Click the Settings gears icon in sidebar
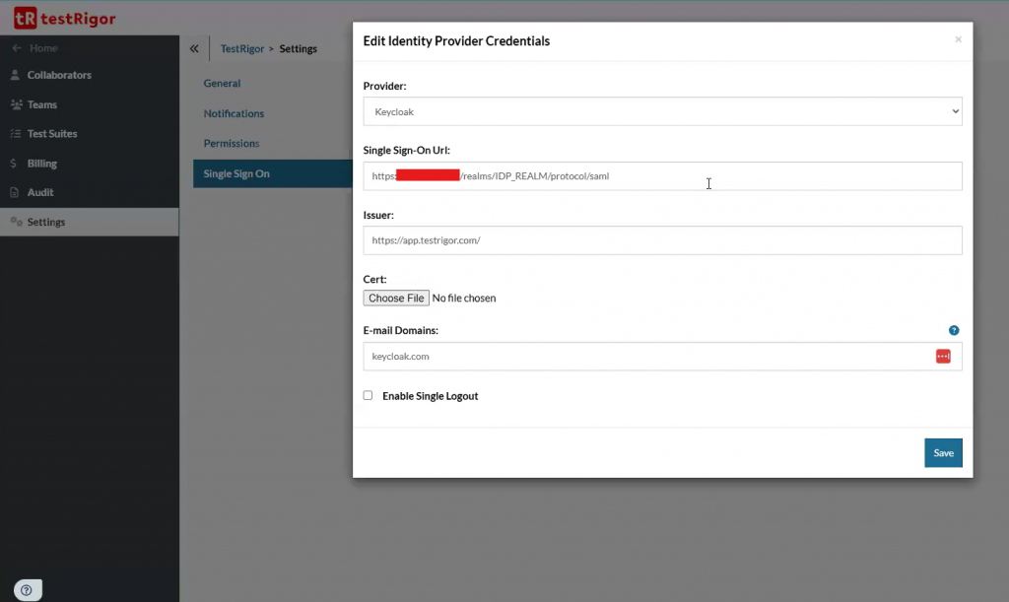 [x=16, y=222]
